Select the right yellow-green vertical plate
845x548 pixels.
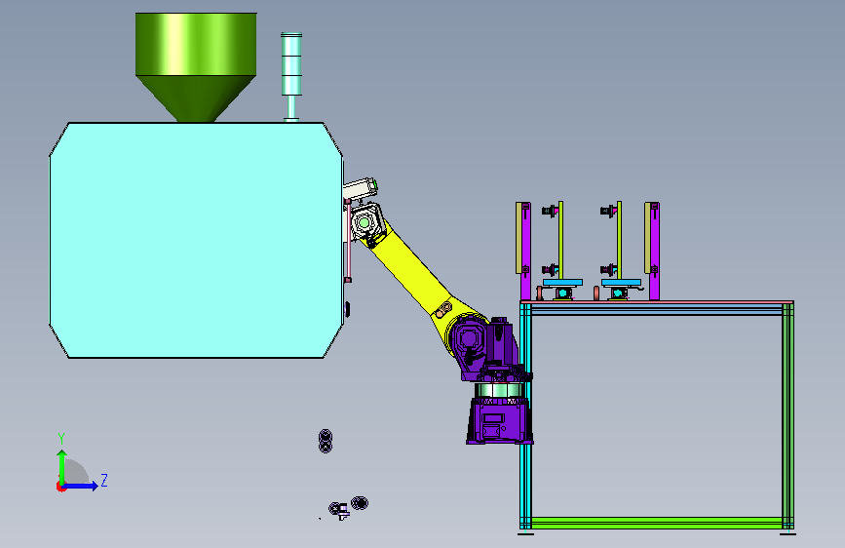(620, 240)
